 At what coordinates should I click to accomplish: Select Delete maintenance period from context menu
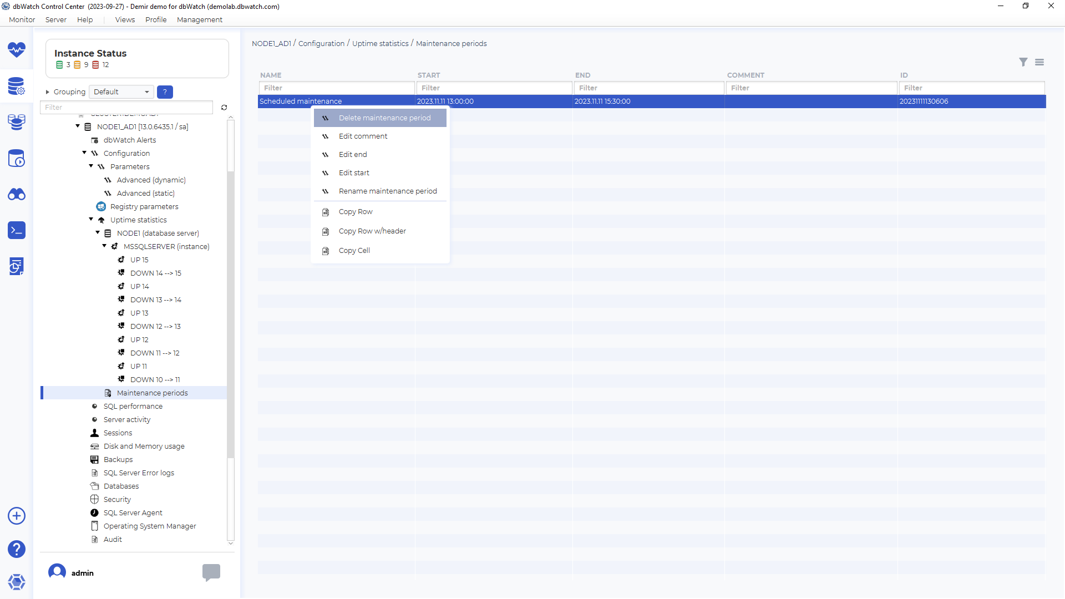380,118
